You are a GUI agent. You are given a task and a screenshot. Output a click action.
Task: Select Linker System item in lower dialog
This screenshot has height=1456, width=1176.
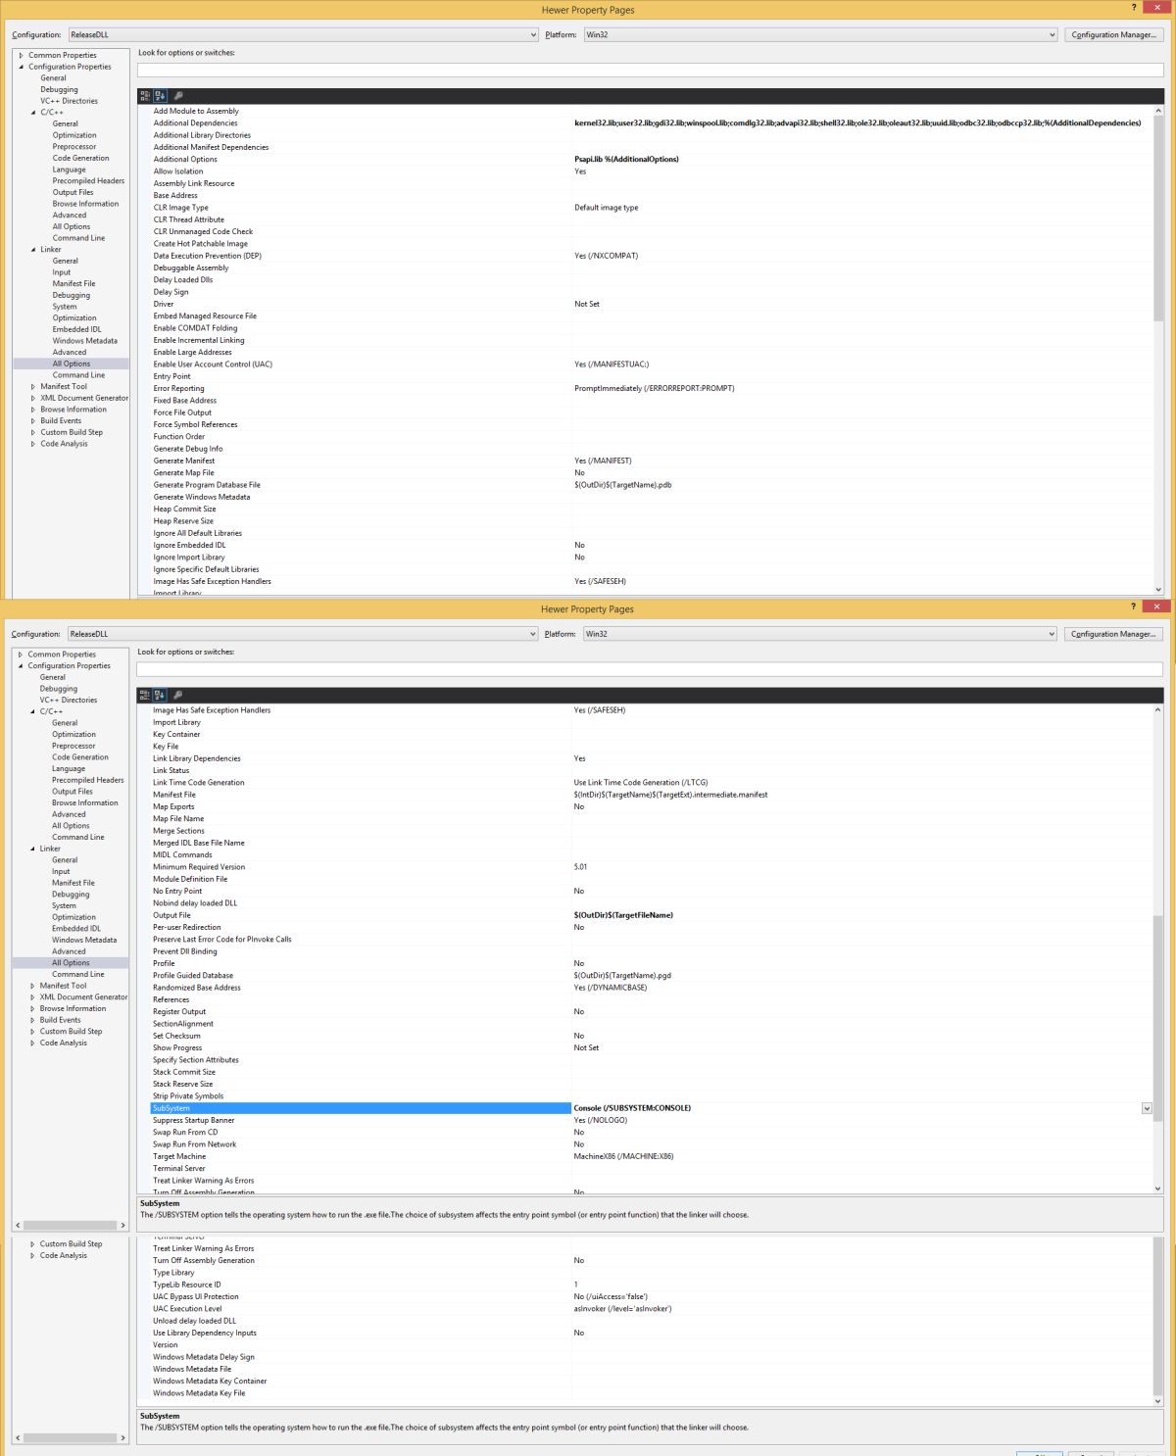click(64, 906)
